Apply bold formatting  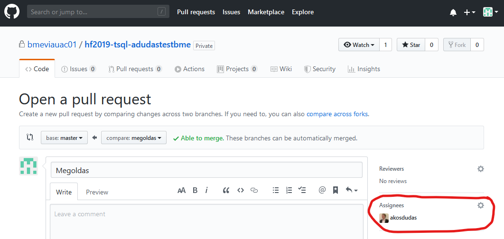[x=195, y=190]
